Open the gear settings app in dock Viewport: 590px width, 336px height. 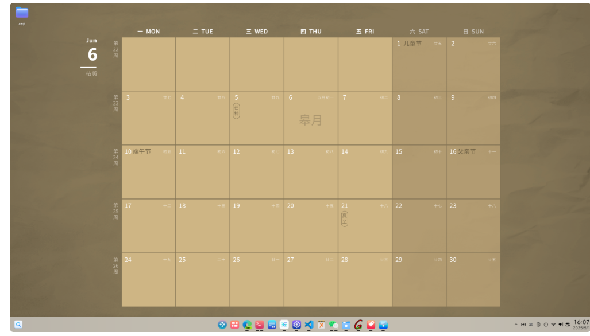point(296,325)
